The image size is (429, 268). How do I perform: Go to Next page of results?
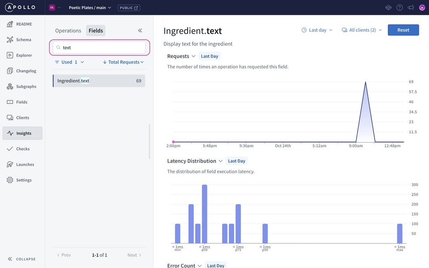135,255
